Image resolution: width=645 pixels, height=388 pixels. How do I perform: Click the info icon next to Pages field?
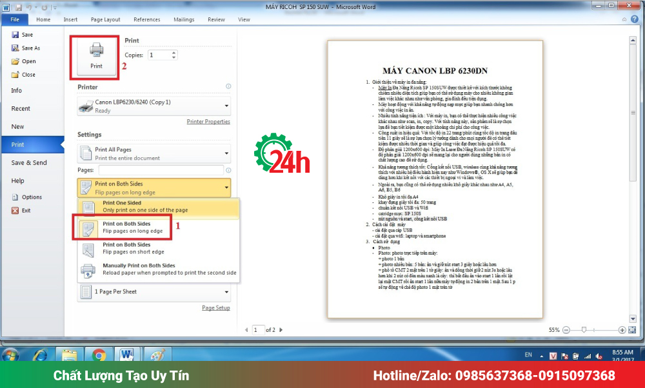[x=228, y=170]
